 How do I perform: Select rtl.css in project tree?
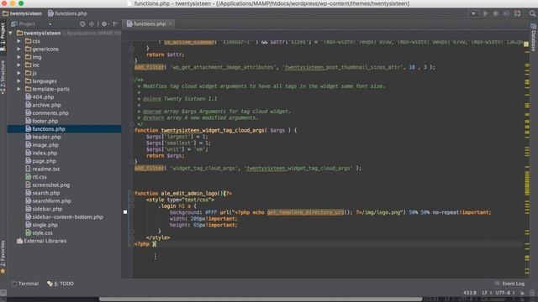click(x=36, y=177)
